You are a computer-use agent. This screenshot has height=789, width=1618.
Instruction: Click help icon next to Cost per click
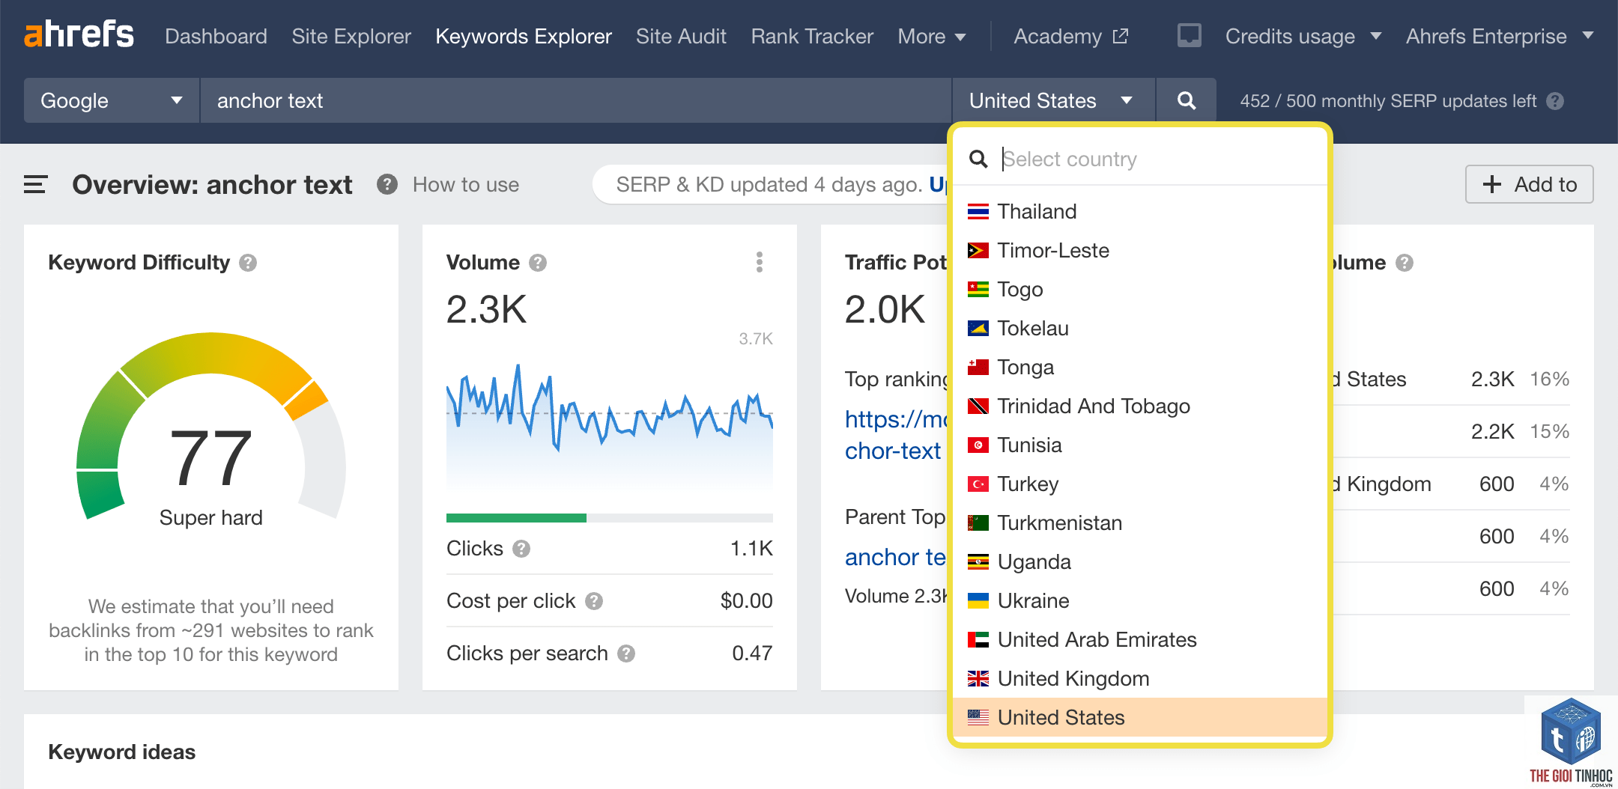(x=594, y=601)
